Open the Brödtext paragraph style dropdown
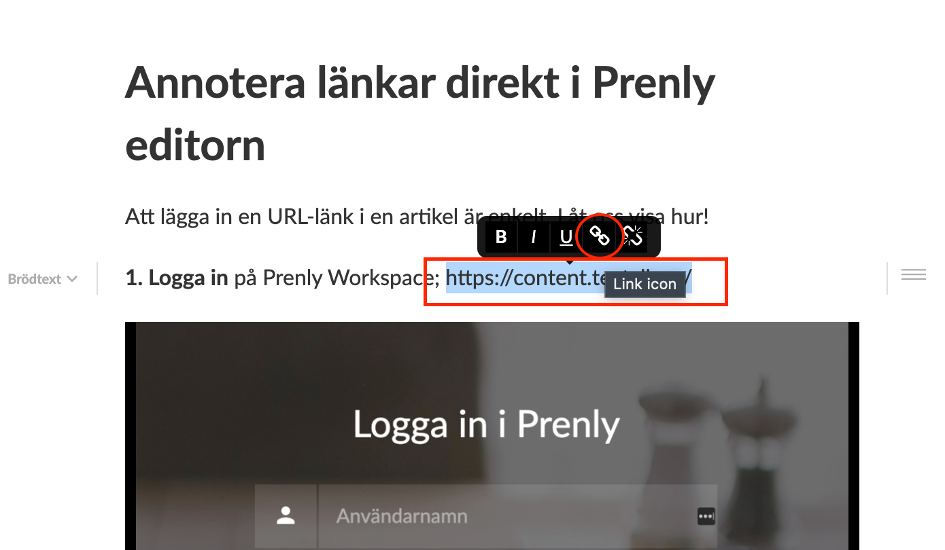Screen dimensions: 945x550 click(x=42, y=279)
